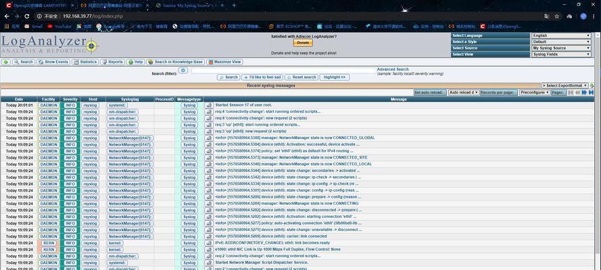
Task: Open the Statistics menu item
Action: [x=85, y=62]
